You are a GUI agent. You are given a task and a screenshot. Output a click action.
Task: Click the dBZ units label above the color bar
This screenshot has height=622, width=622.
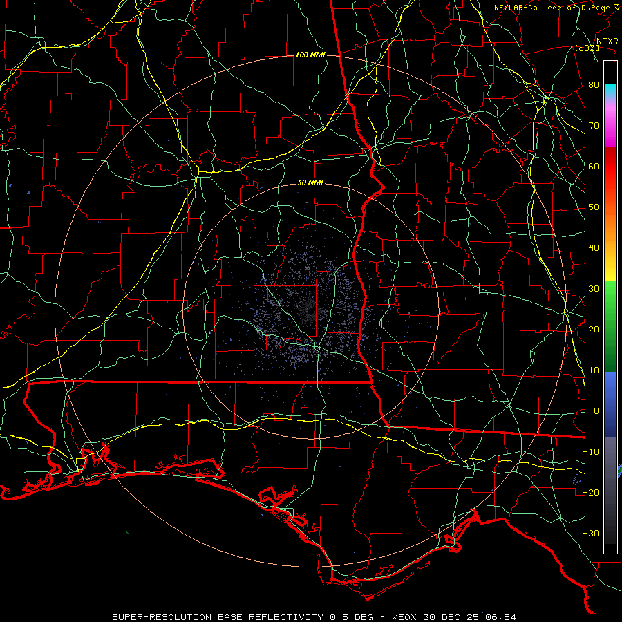587,48
